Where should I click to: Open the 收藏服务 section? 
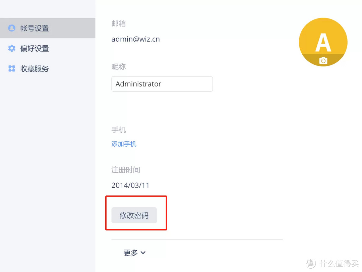(x=35, y=69)
